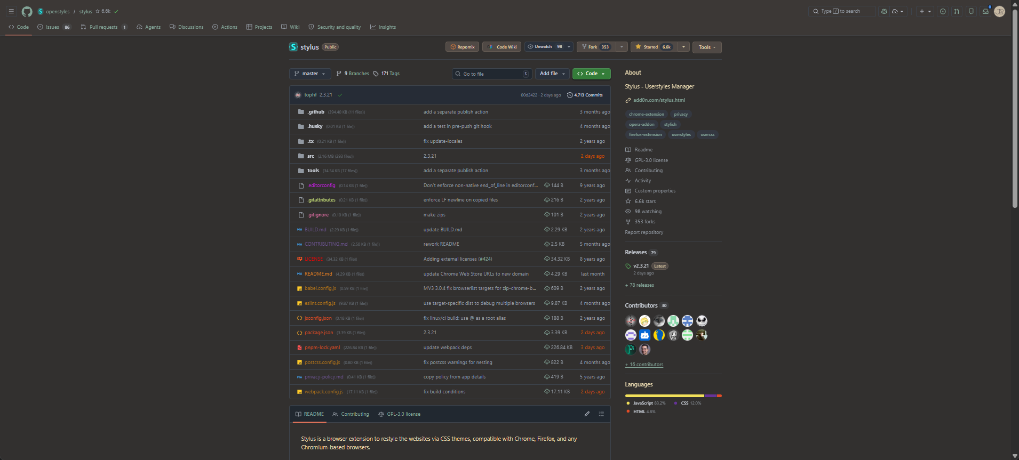Click the GitHub Octocat logo
Viewport: 1019px width, 460px height.
tap(27, 11)
